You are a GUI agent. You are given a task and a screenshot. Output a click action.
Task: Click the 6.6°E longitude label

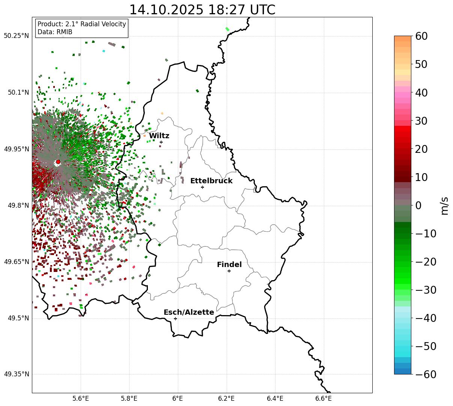click(x=324, y=398)
